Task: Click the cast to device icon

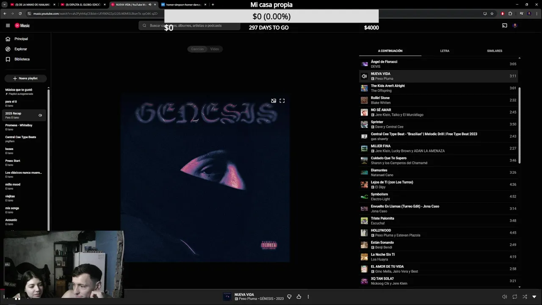Action: (504, 25)
